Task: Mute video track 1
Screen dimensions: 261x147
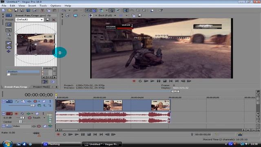Action: coord(44,101)
